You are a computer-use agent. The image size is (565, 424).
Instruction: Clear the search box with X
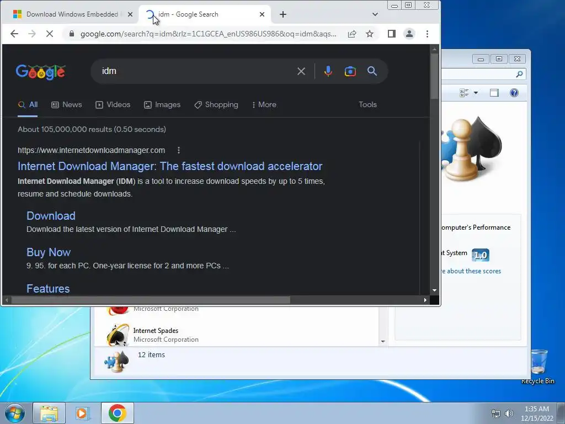[x=301, y=71]
